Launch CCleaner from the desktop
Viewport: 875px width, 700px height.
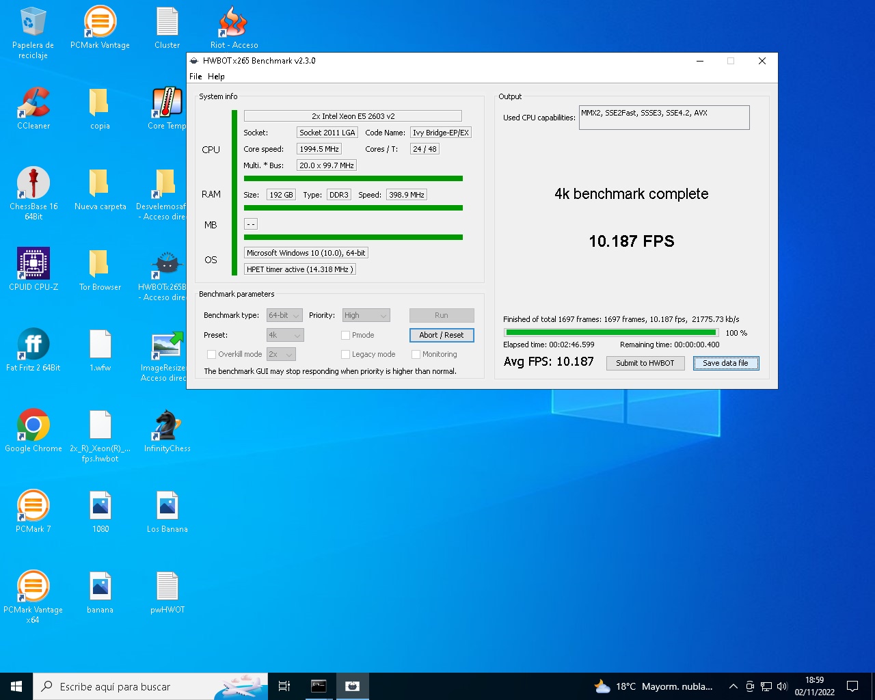(33, 109)
